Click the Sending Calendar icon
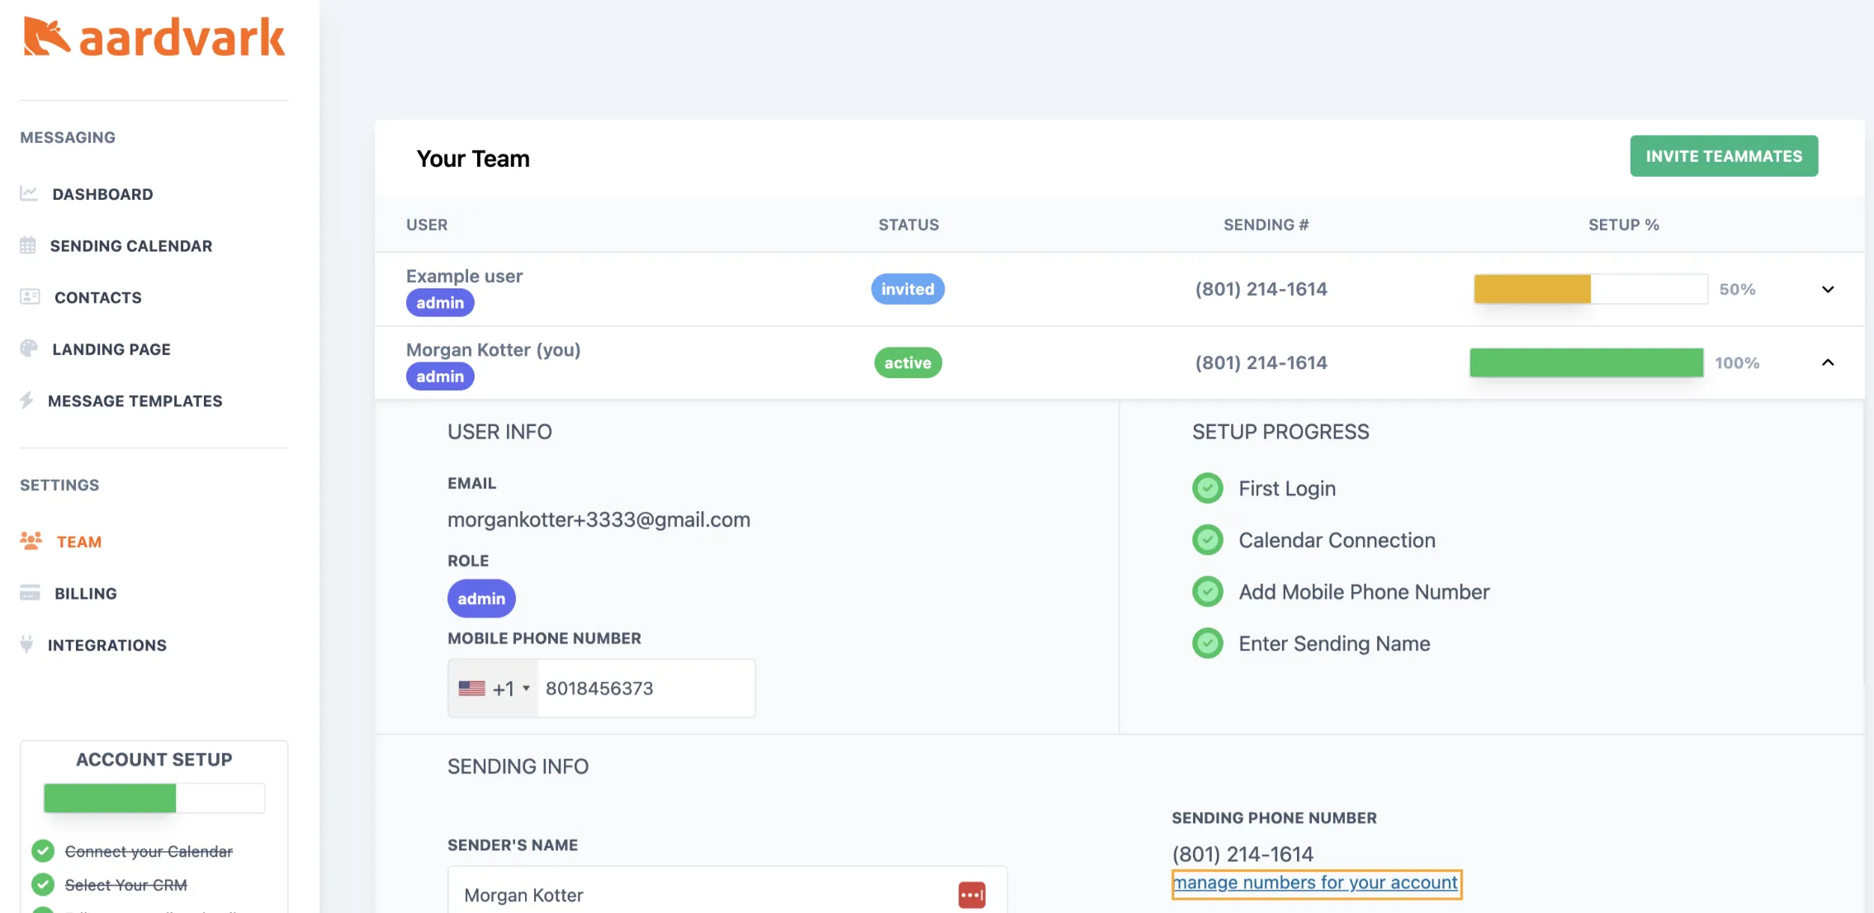The image size is (1874, 913). pos(28,245)
